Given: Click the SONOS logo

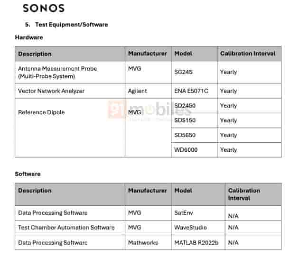Looking at the screenshot, I should (44, 8).
